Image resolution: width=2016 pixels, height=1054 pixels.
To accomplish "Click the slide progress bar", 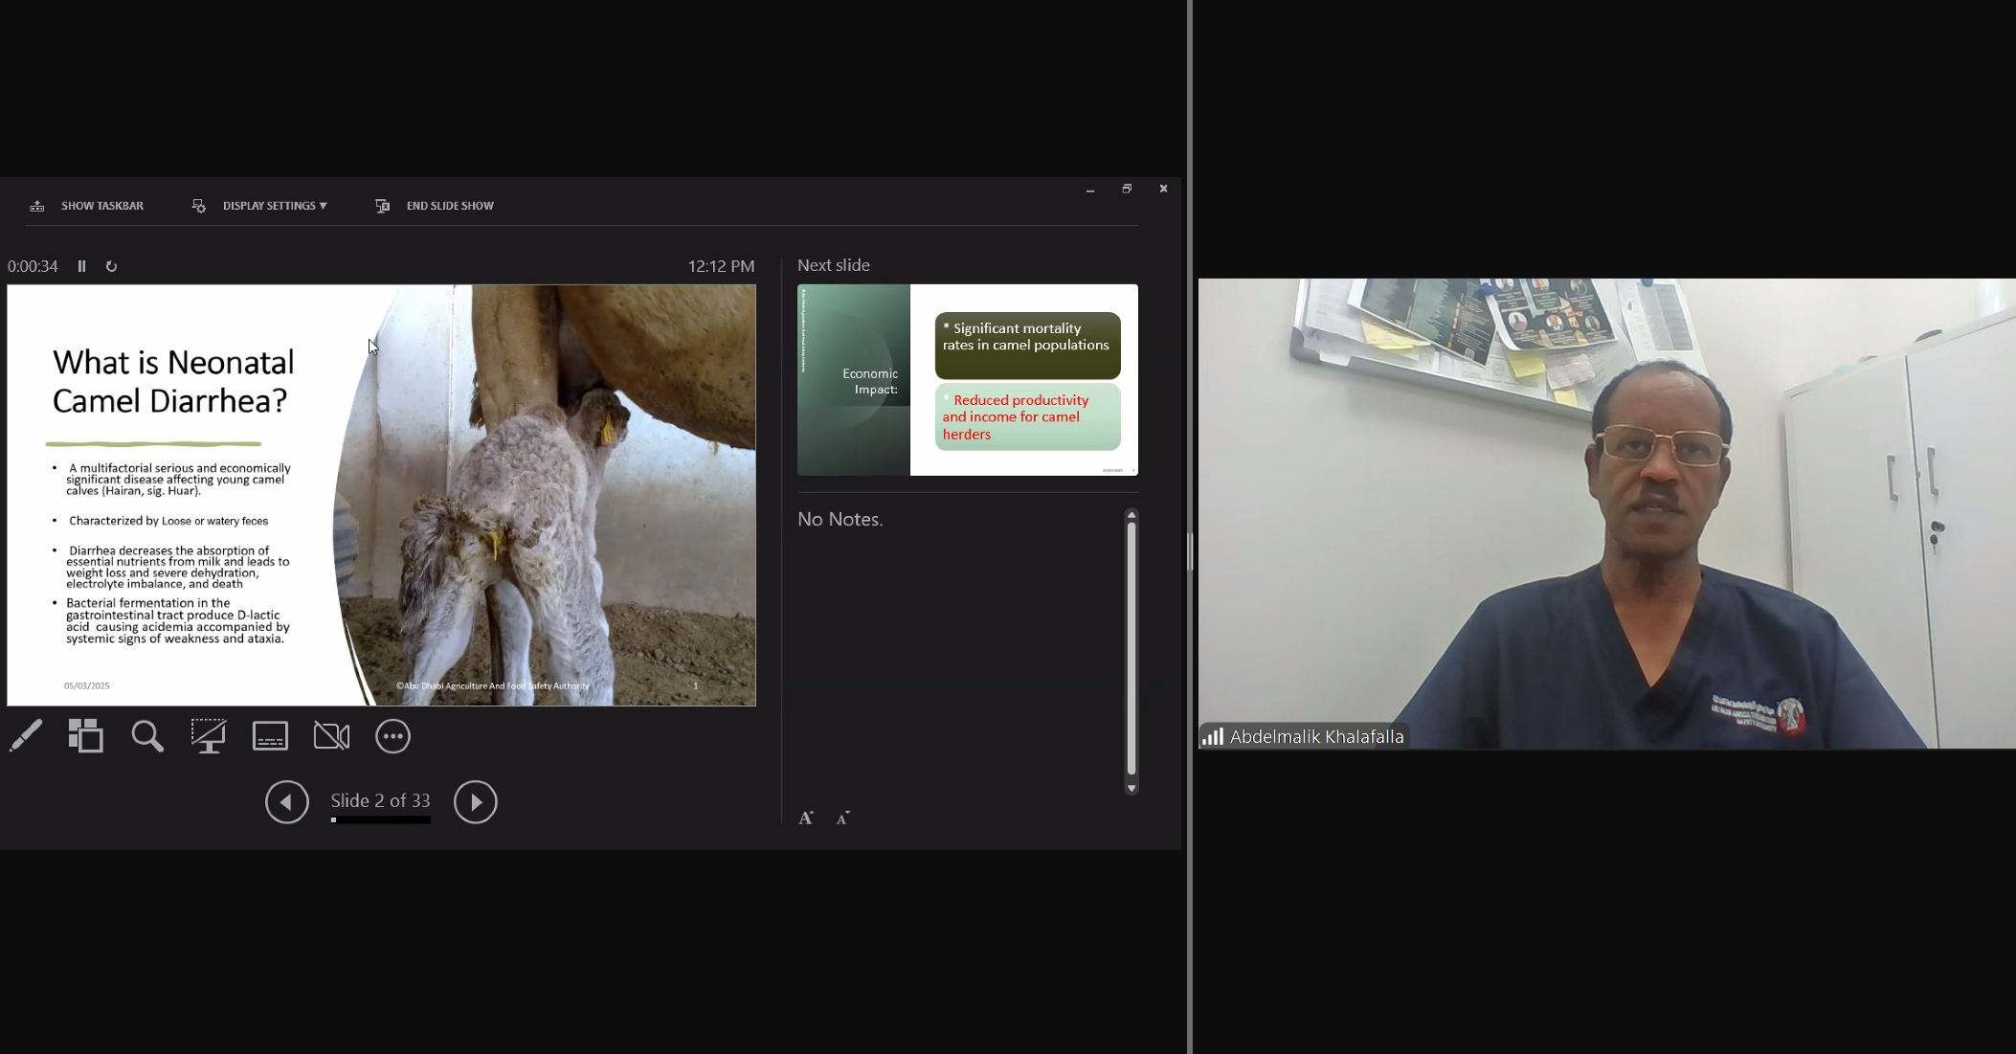I will [x=380, y=819].
